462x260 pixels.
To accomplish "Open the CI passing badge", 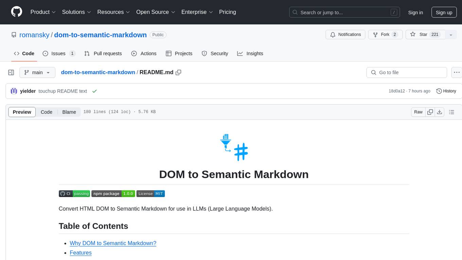I will 74,194.
